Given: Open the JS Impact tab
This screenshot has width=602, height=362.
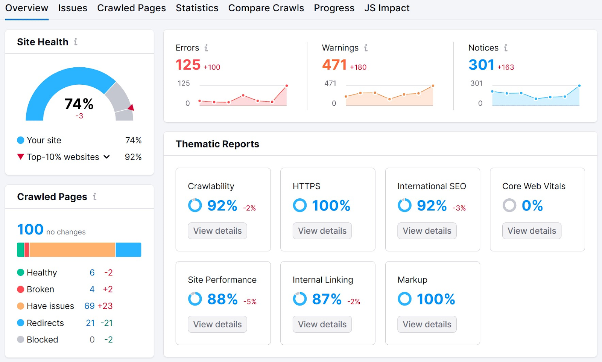Looking at the screenshot, I should pos(387,8).
